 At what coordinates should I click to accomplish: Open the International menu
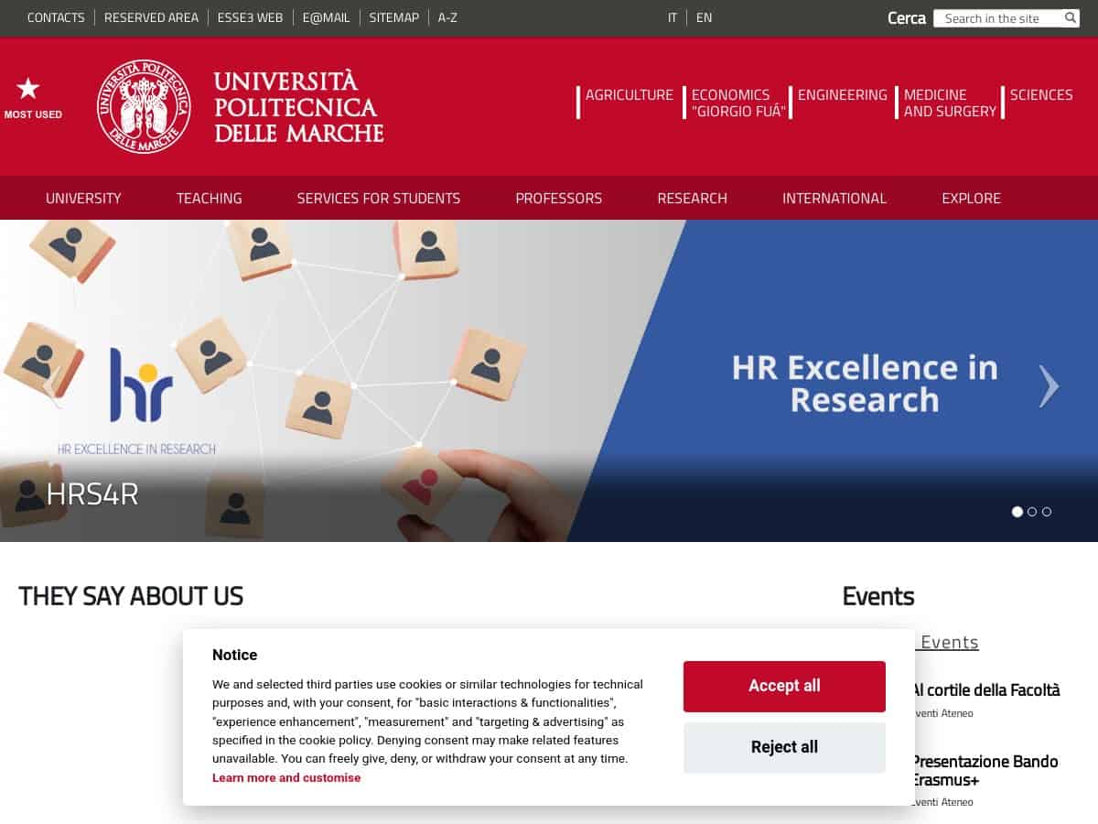pyautogui.click(x=834, y=198)
